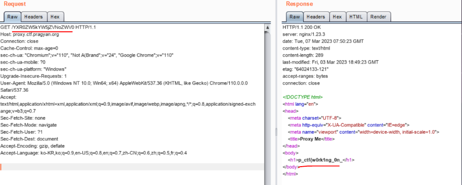
Task: Switch to the Response HTML tab
Action: (x=356, y=17)
